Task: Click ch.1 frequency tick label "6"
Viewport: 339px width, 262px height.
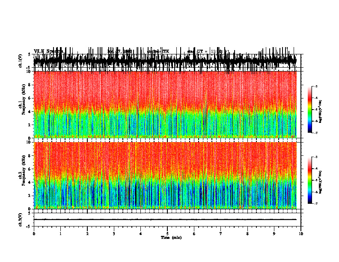Action: pos(30,98)
